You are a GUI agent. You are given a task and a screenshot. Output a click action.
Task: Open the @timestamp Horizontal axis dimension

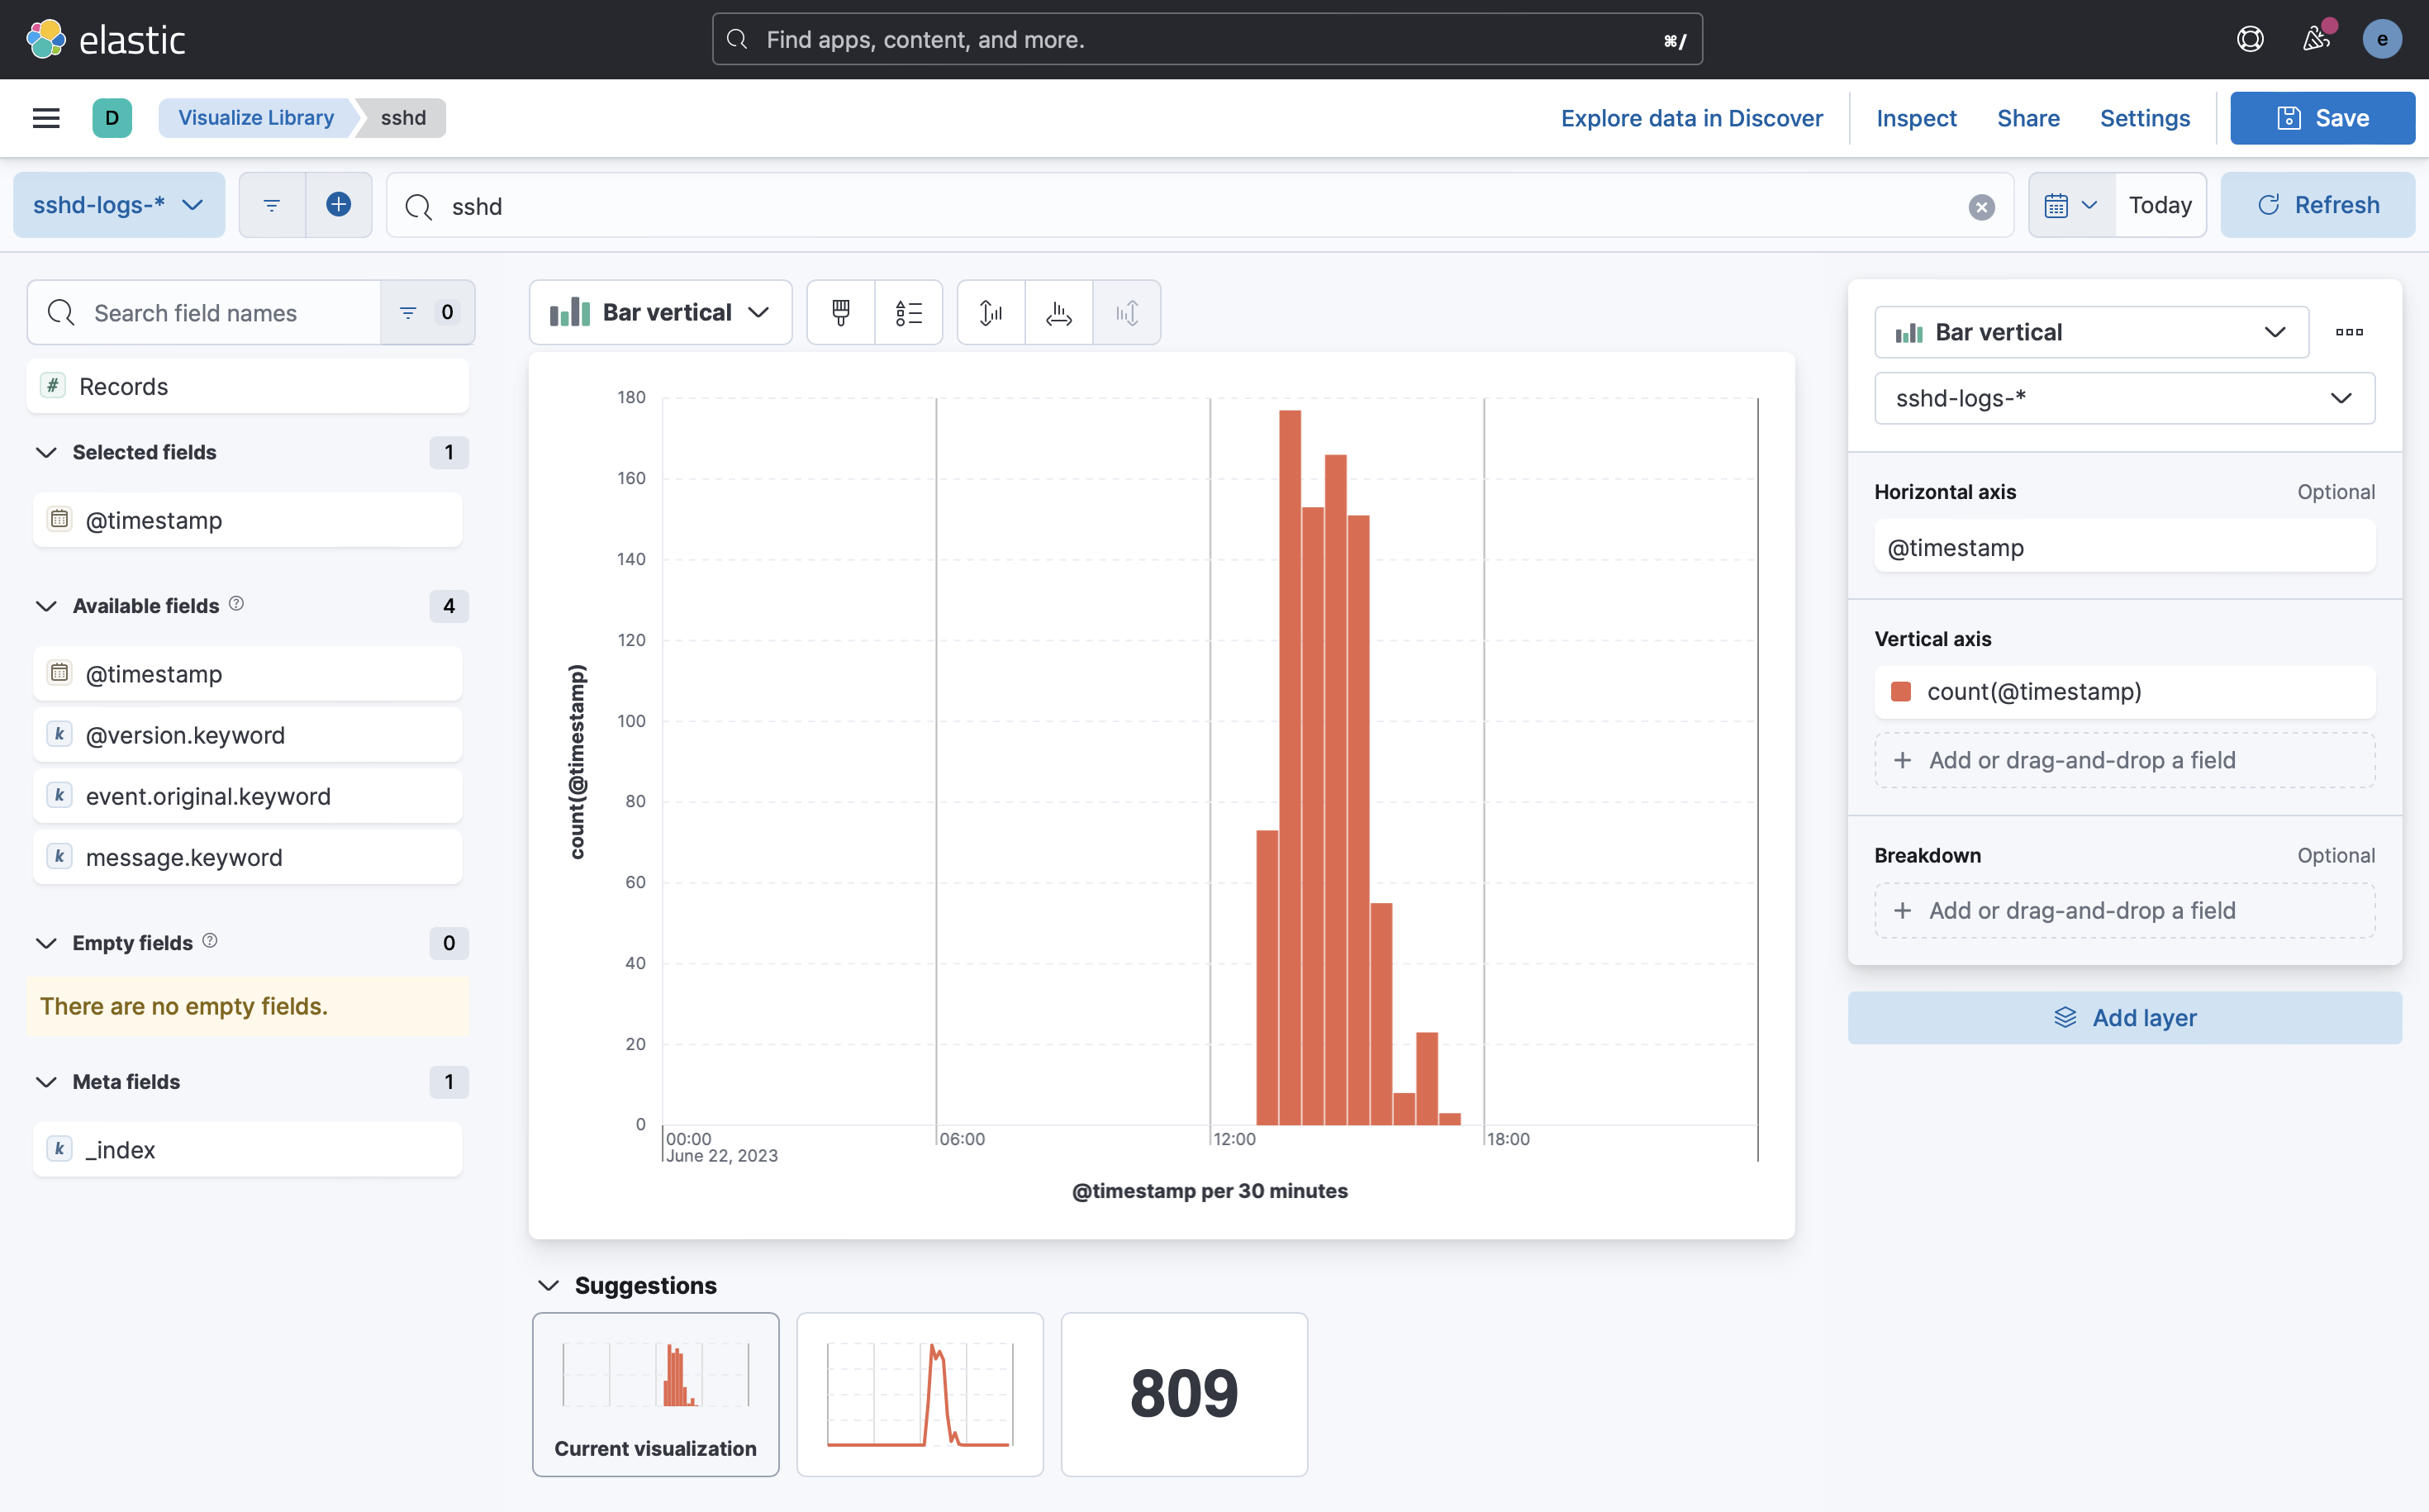click(x=2124, y=547)
